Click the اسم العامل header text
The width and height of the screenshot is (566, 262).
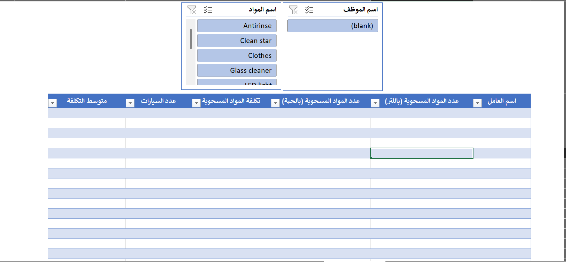[502, 101]
